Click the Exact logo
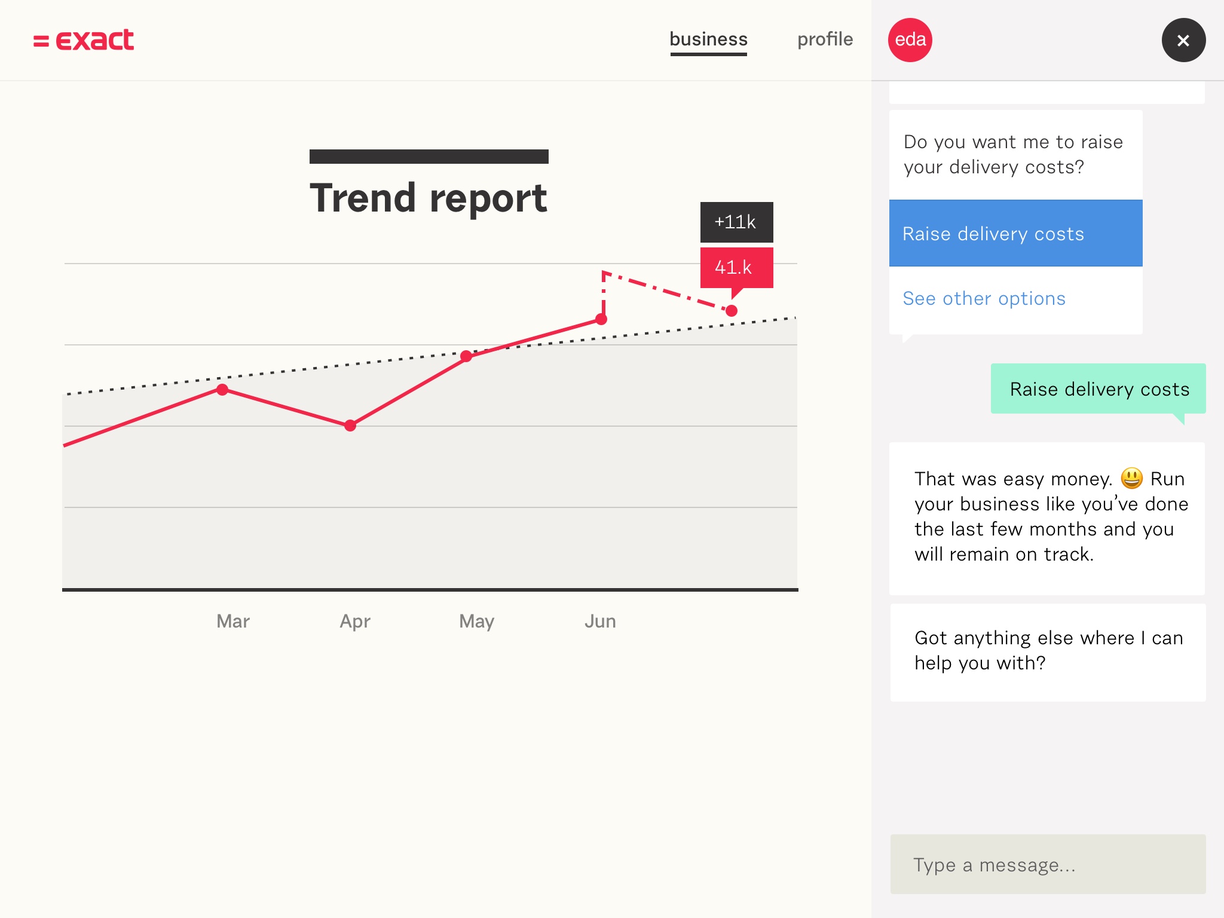 coord(84,40)
